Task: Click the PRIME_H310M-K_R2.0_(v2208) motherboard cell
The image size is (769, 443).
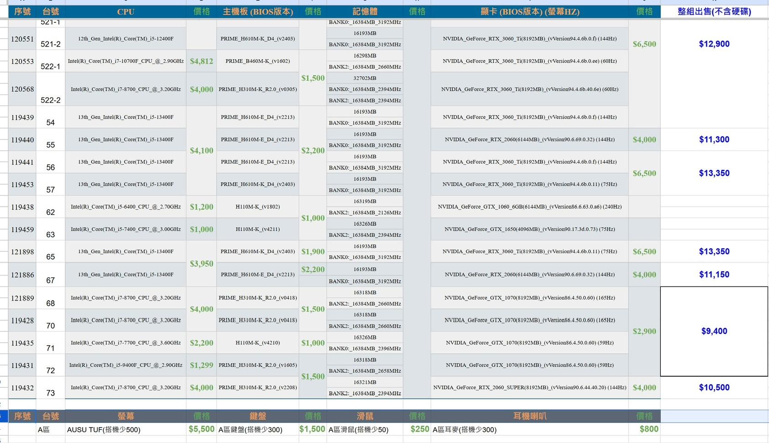Action: (x=258, y=388)
